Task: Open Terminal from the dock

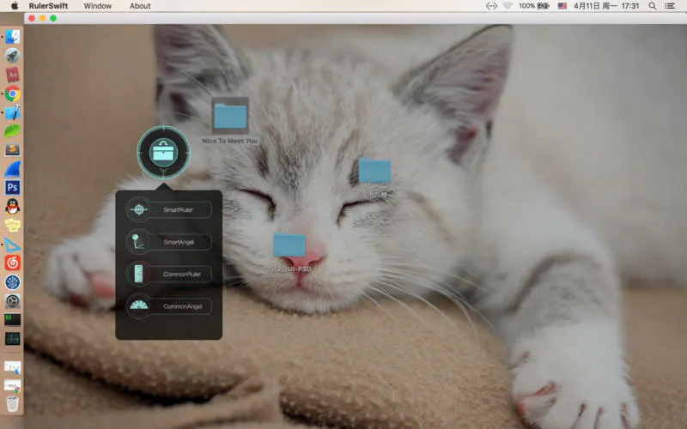Action: [12, 319]
